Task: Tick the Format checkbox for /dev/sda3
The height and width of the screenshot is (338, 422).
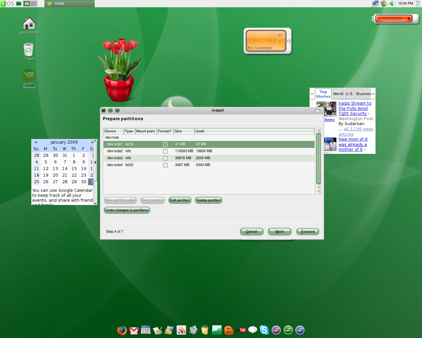Action: pyautogui.click(x=165, y=158)
